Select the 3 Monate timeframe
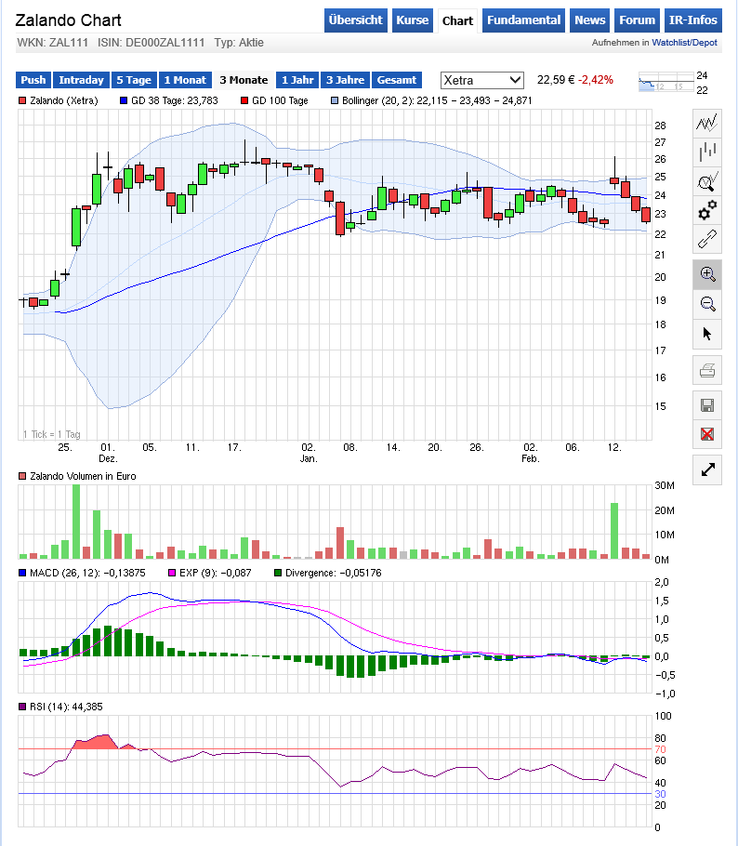Screen dimensions: 738x846 (244, 80)
